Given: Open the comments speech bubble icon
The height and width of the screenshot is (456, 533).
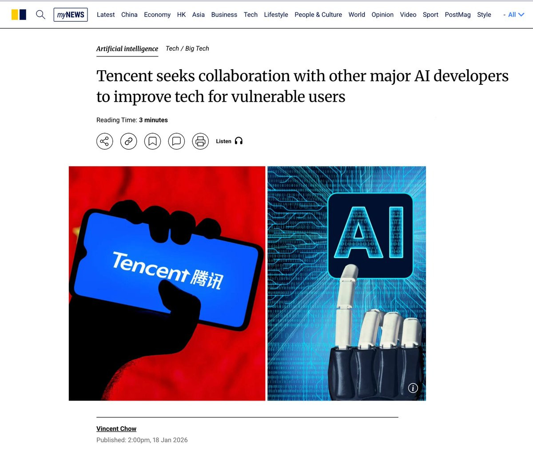Looking at the screenshot, I should coord(176,141).
